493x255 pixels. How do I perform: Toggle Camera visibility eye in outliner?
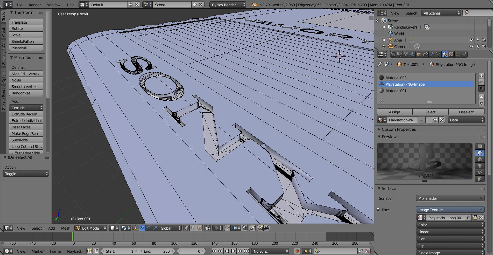[x=471, y=46]
